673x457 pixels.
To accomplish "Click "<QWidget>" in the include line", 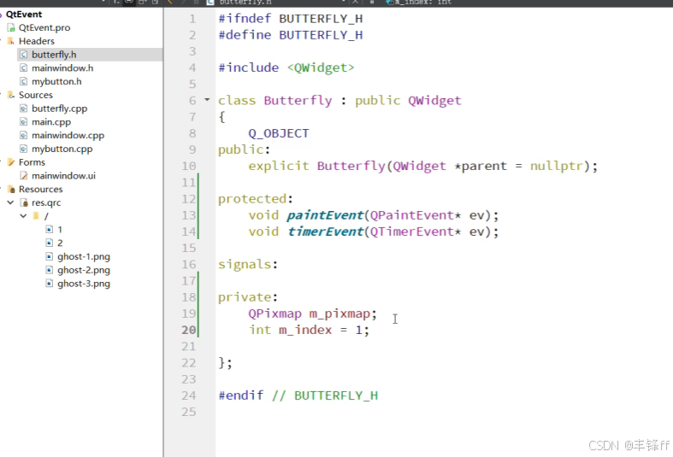I will tap(321, 67).
